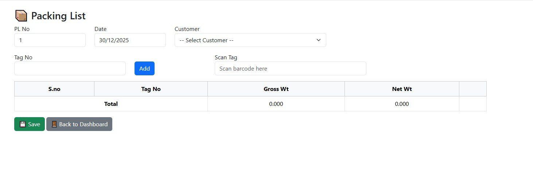Click the Tag No table column header
The height and width of the screenshot is (171, 533).
tap(151, 89)
